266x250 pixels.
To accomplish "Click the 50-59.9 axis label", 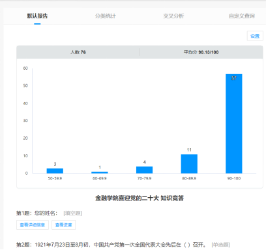I will pyautogui.click(x=55, y=178).
